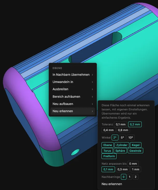Screen dimensions: 158x190
Task: Choose 0,8 mm tolerance option
Action: (x=123, y=130)
